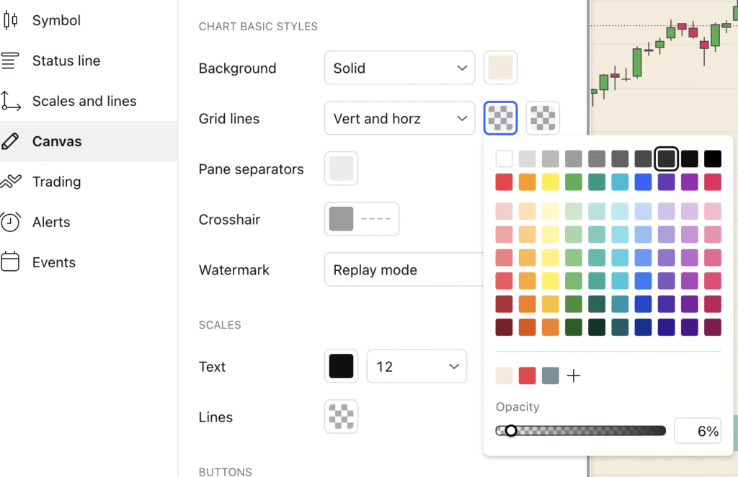Click the Symbol candlestick icon

point(10,20)
